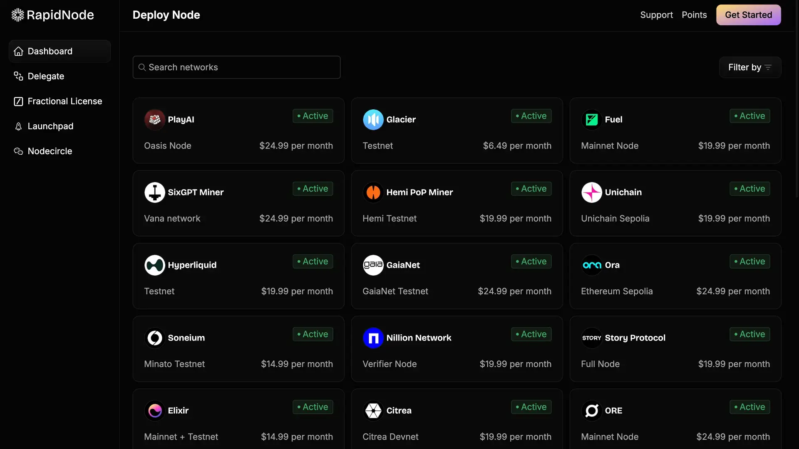Click the Fuel green logo icon
The height and width of the screenshot is (449, 799).
tap(591, 120)
